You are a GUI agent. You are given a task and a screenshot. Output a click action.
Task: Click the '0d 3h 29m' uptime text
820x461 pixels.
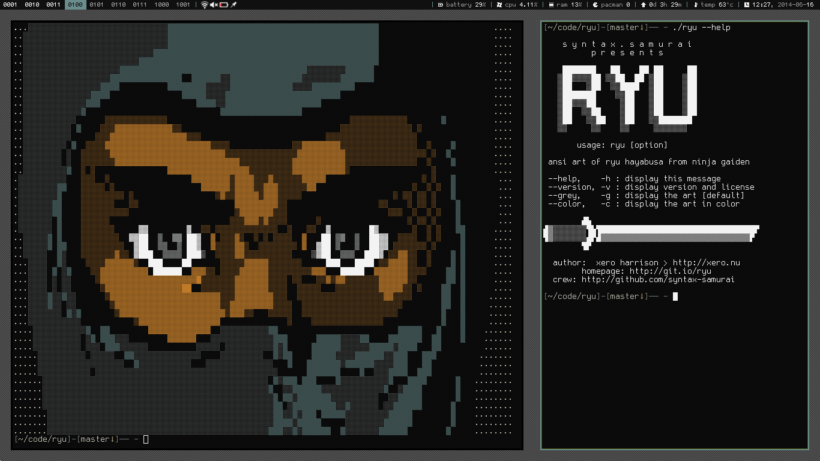[x=665, y=5]
